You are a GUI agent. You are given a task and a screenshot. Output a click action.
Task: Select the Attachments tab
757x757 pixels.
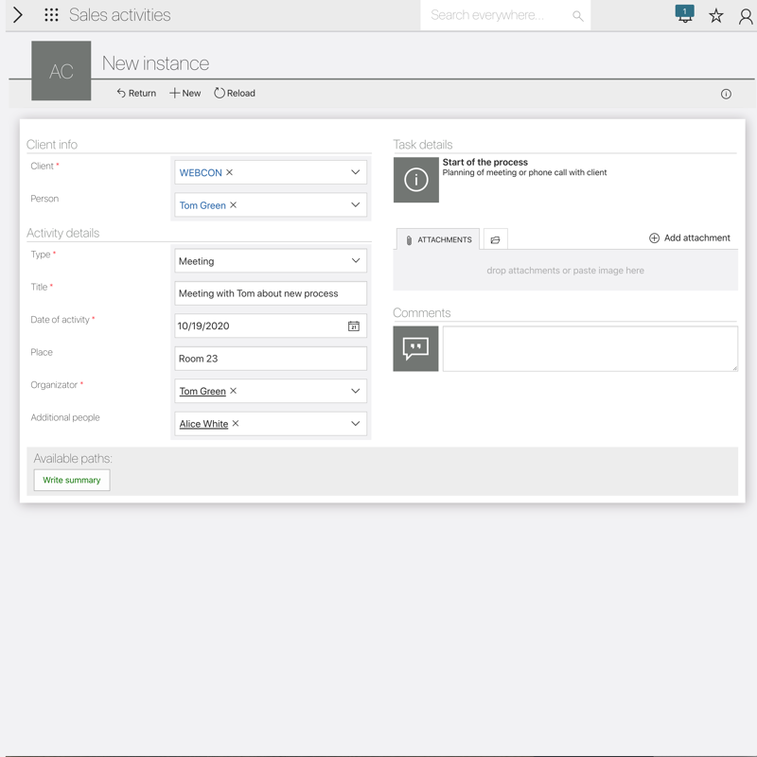click(438, 240)
